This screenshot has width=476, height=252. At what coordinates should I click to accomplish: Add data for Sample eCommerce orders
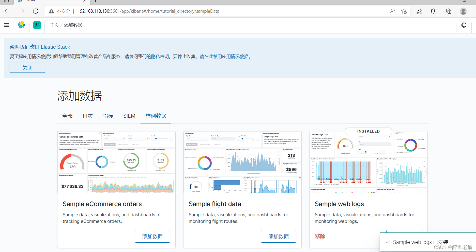point(152,236)
